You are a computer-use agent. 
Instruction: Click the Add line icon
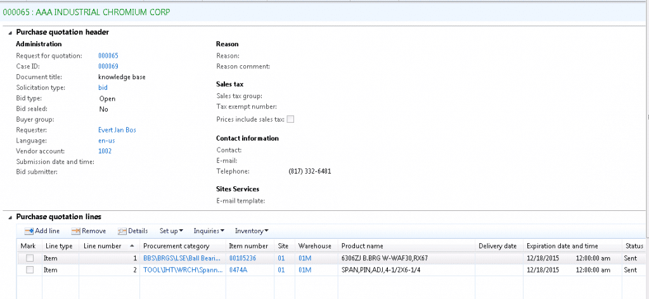coord(29,231)
